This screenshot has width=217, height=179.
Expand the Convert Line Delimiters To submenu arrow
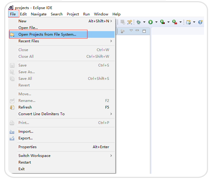[x=111, y=114]
